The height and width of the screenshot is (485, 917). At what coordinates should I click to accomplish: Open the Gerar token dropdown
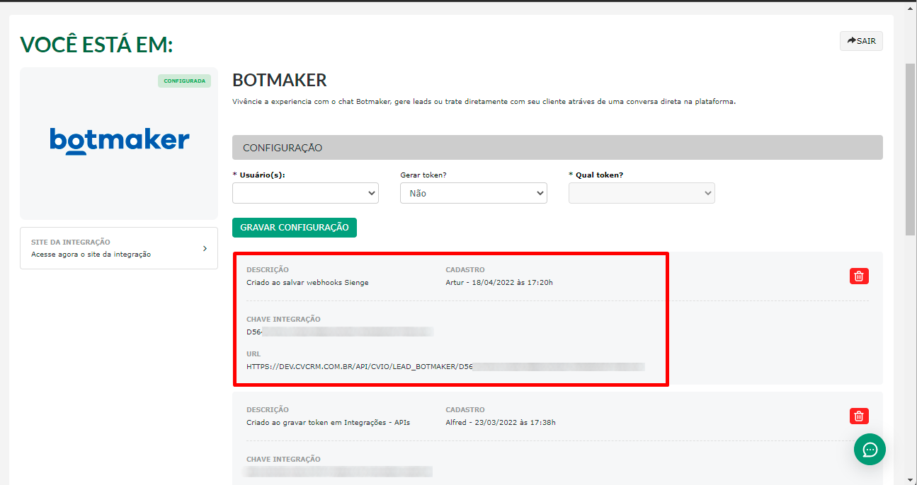click(x=474, y=193)
